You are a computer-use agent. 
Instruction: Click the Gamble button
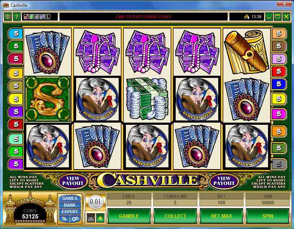pyautogui.click(x=129, y=216)
